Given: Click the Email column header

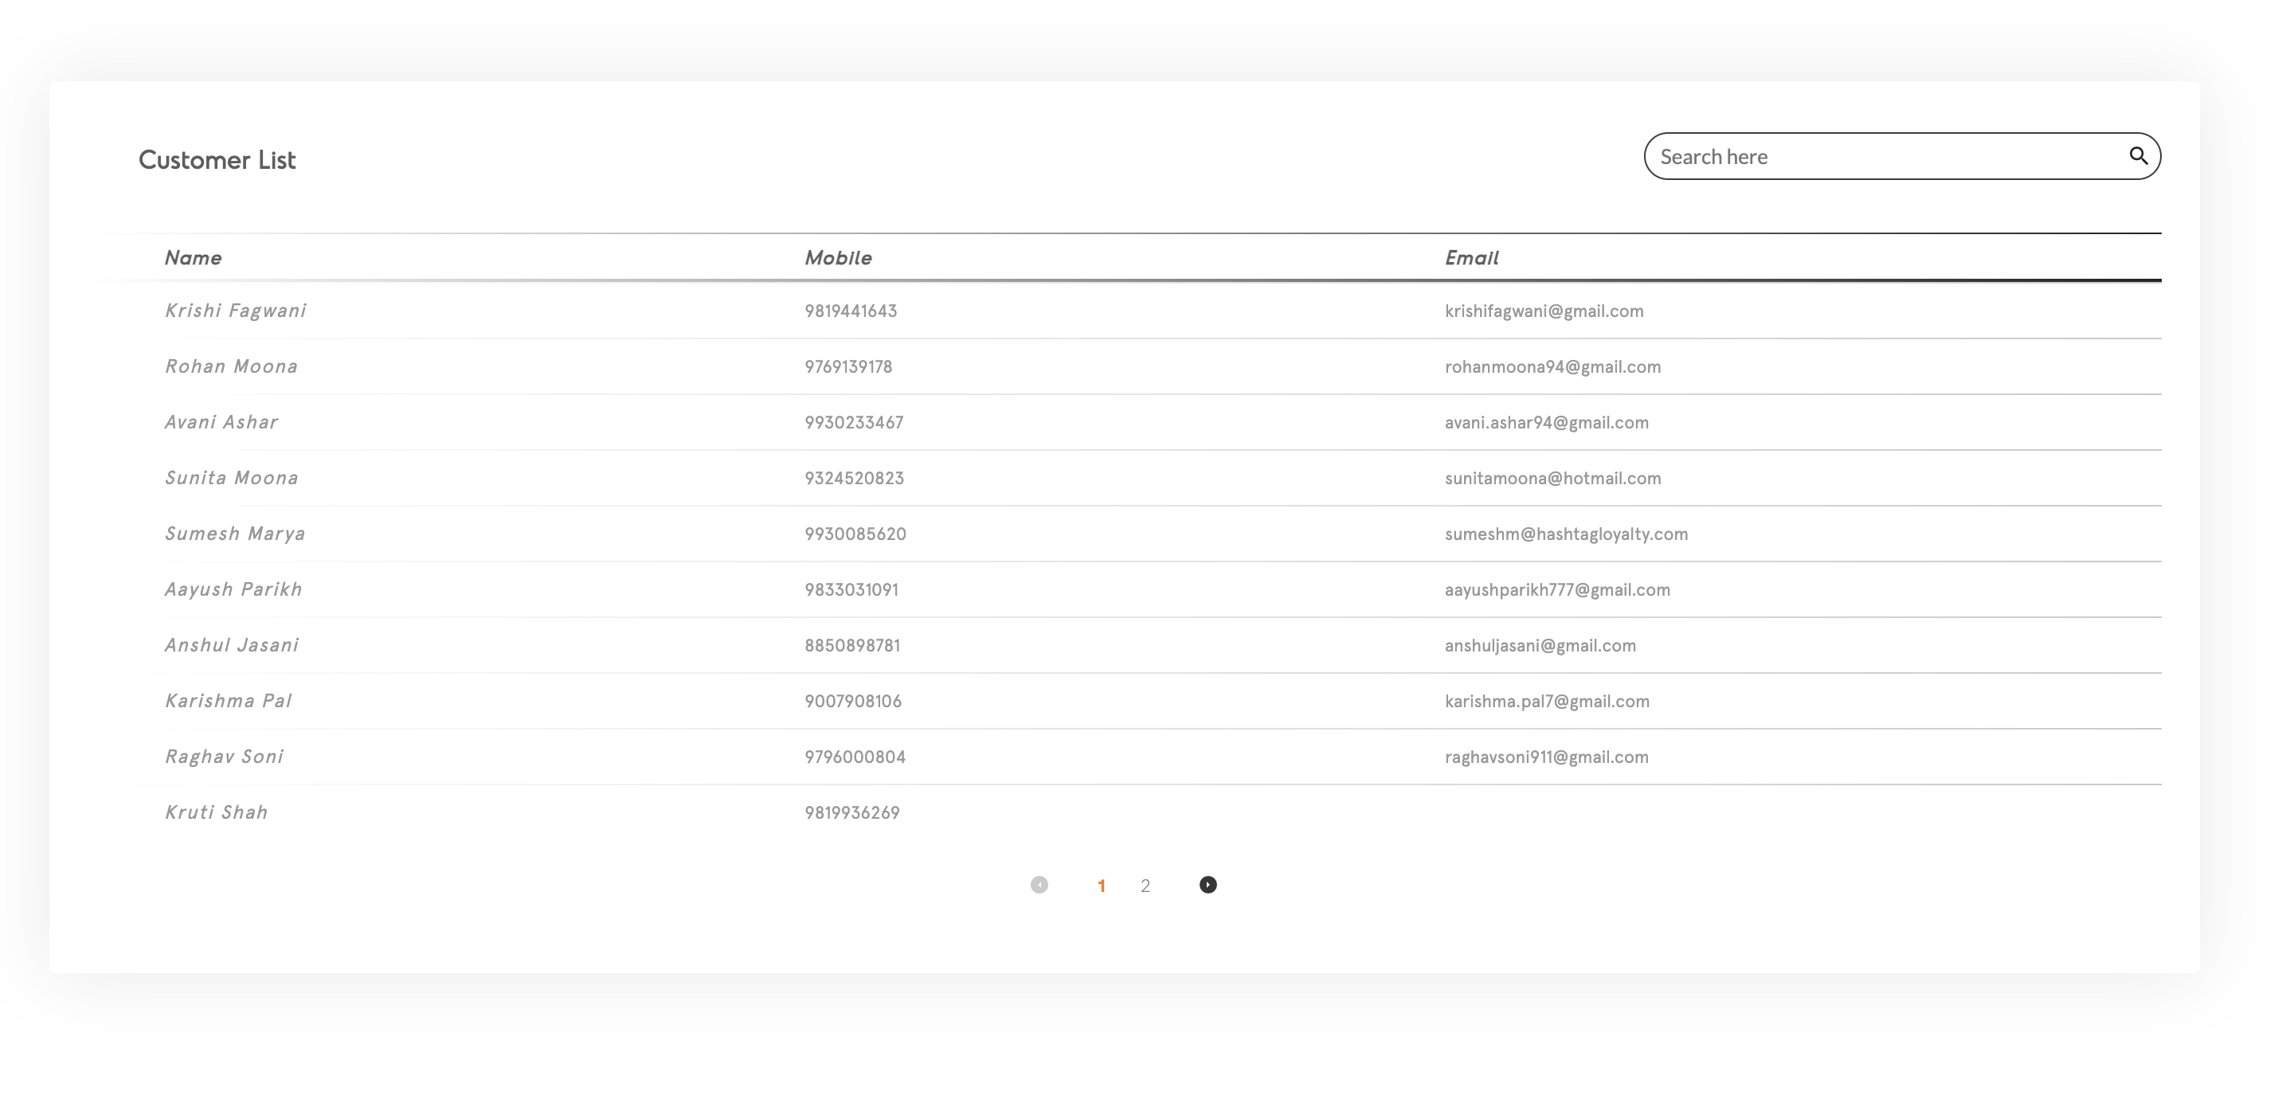Looking at the screenshot, I should coord(1470,258).
